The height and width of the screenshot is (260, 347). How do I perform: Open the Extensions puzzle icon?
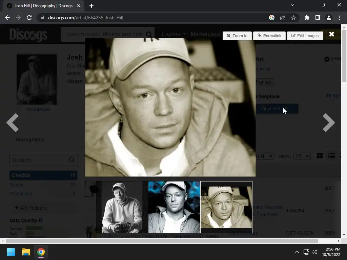click(x=307, y=18)
